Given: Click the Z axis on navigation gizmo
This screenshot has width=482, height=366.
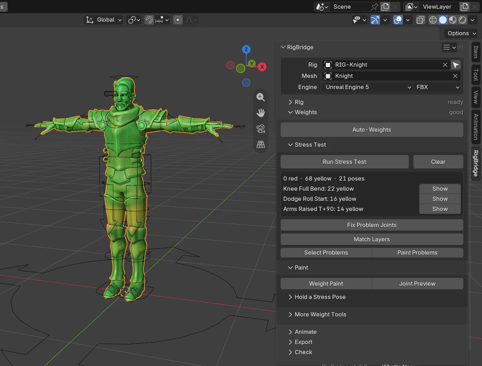Looking at the screenshot, I should (246, 49).
